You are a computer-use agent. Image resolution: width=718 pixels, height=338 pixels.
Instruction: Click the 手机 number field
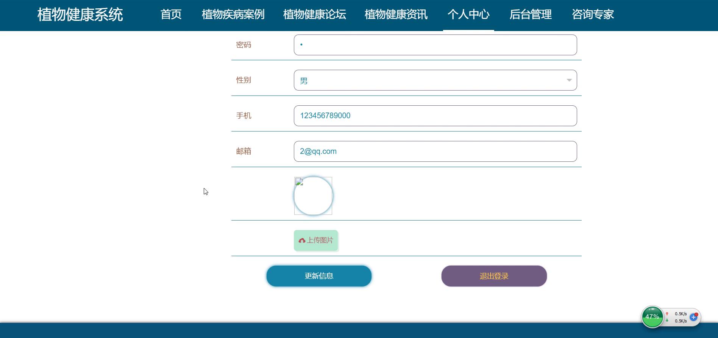[x=435, y=116]
